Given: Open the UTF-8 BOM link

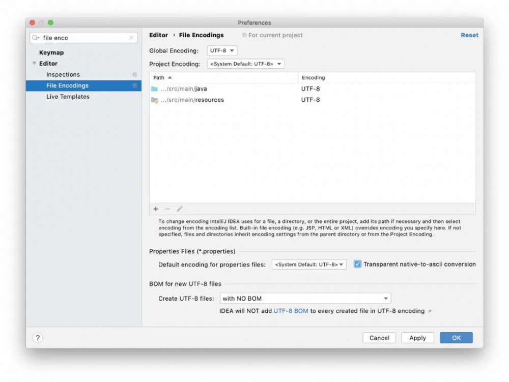Looking at the screenshot, I should [x=291, y=311].
